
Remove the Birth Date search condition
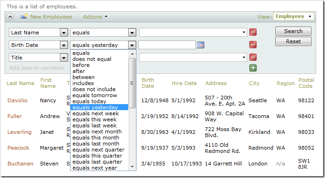coord(253,45)
